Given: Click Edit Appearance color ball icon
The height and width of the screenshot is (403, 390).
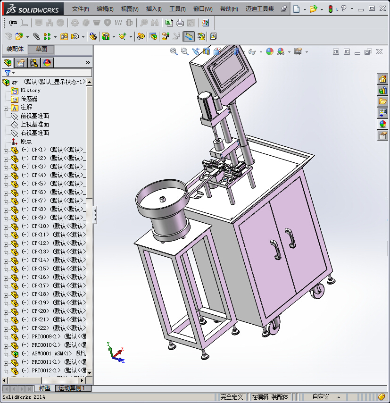Looking at the screenshot, I should (269, 51).
